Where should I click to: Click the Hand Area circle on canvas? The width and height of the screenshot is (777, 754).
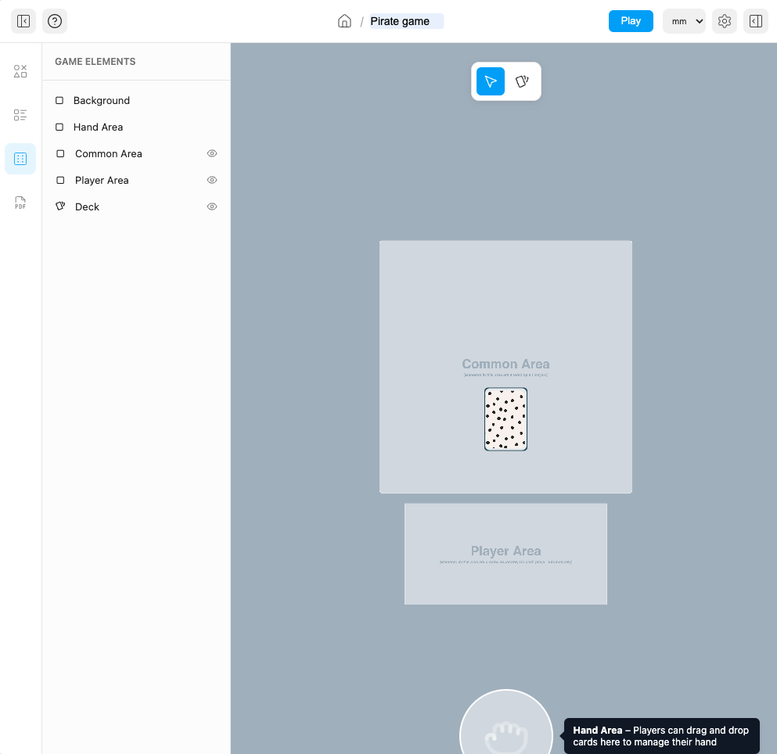[506, 722]
